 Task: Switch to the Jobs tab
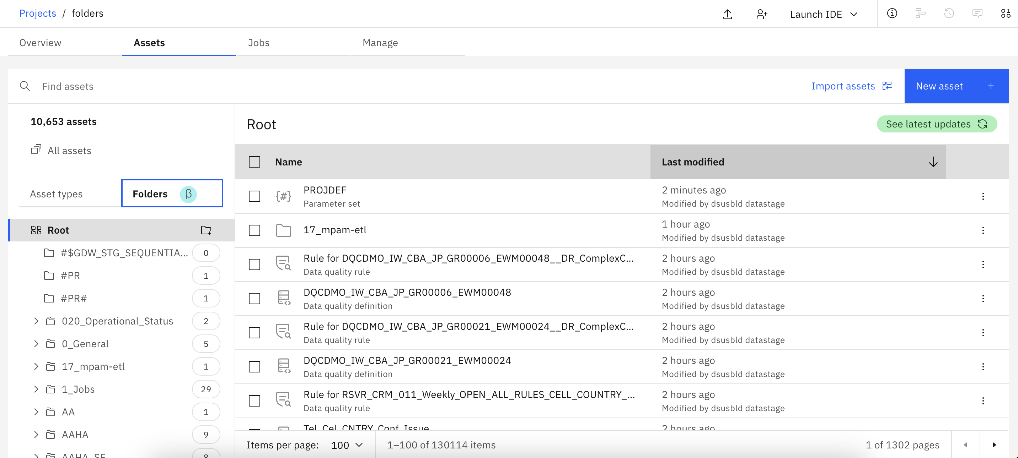point(258,43)
